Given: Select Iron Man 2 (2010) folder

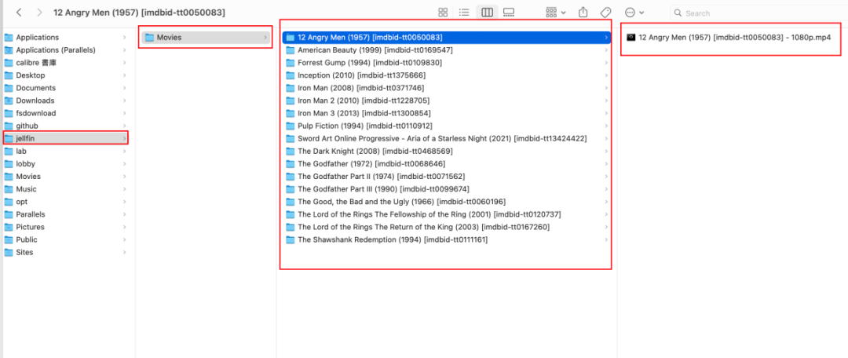Looking at the screenshot, I should pyautogui.click(x=447, y=100).
